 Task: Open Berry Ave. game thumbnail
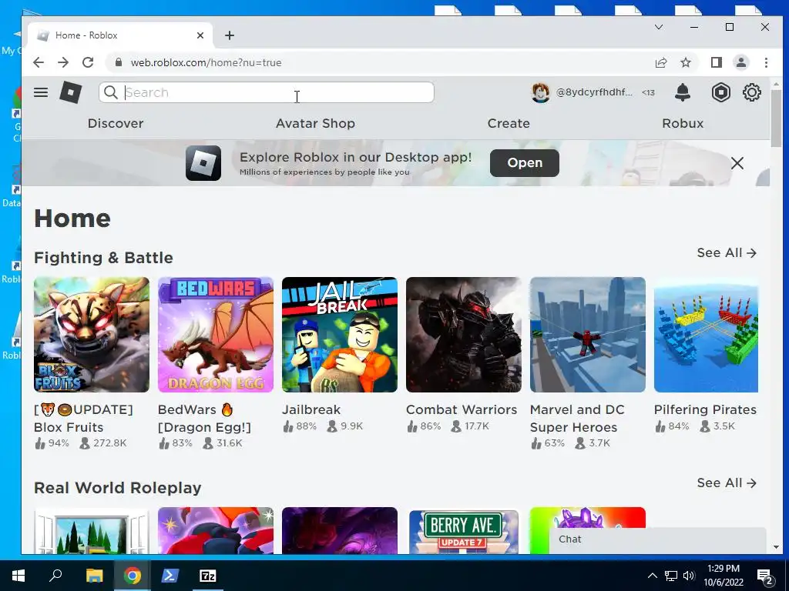pyautogui.click(x=463, y=531)
